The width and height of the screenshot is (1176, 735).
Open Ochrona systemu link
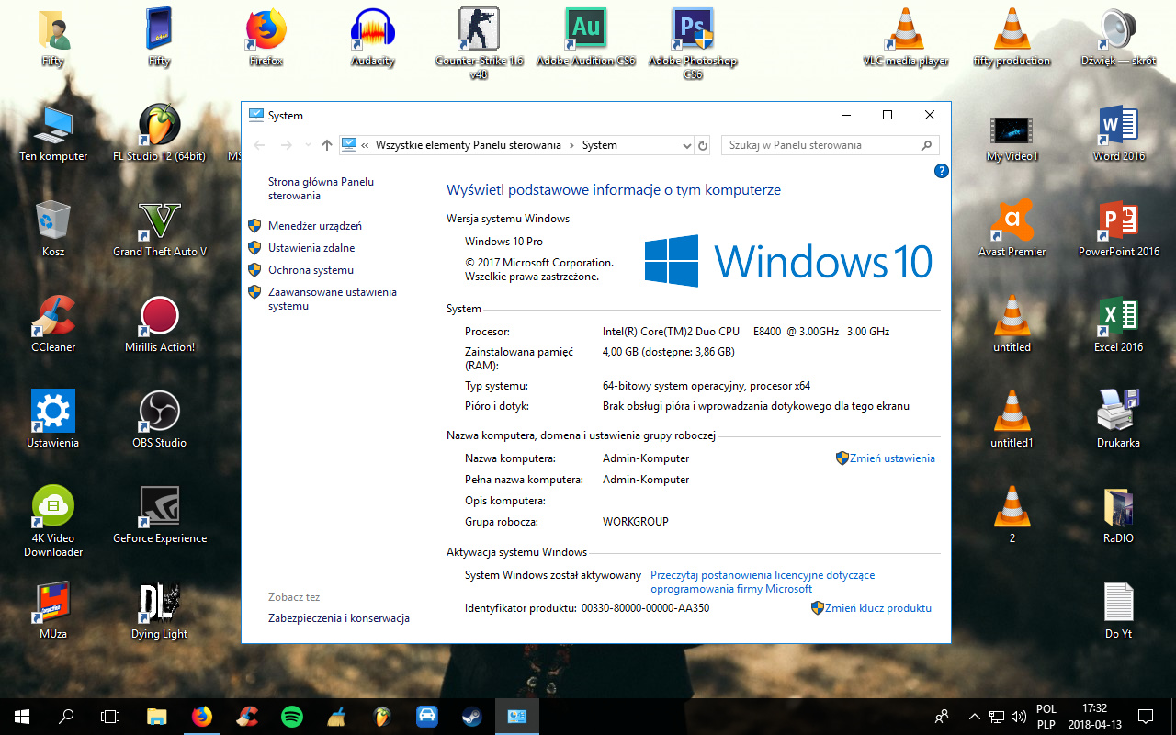pyautogui.click(x=311, y=270)
